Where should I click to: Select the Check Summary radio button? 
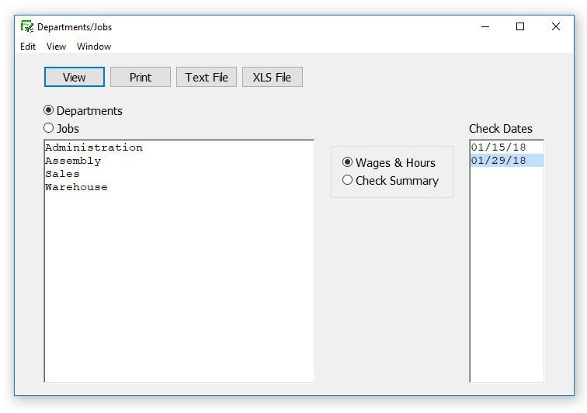[348, 180]
